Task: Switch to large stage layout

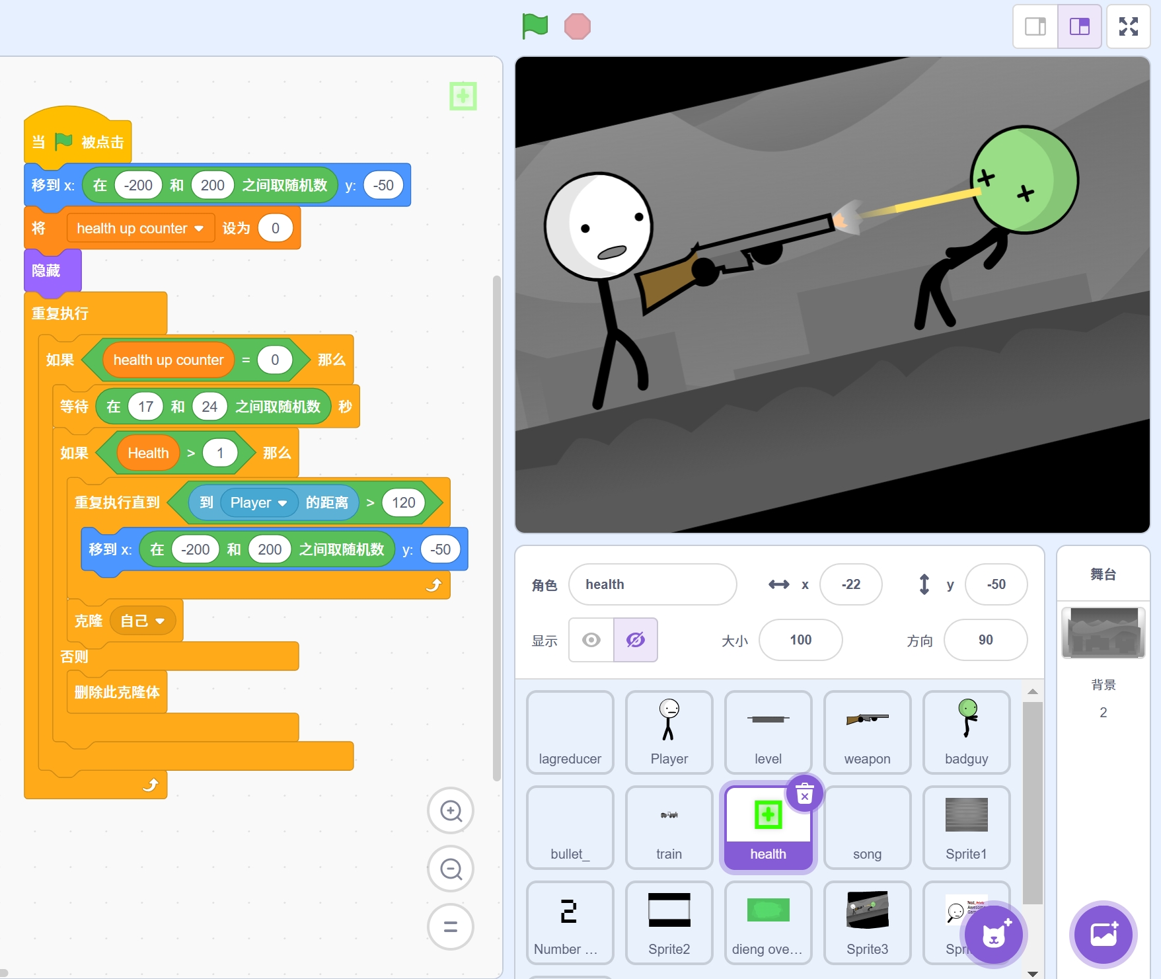Action: point(1079,26)
